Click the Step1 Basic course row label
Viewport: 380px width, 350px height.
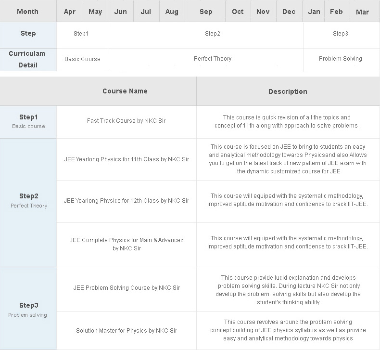[28, 122]
